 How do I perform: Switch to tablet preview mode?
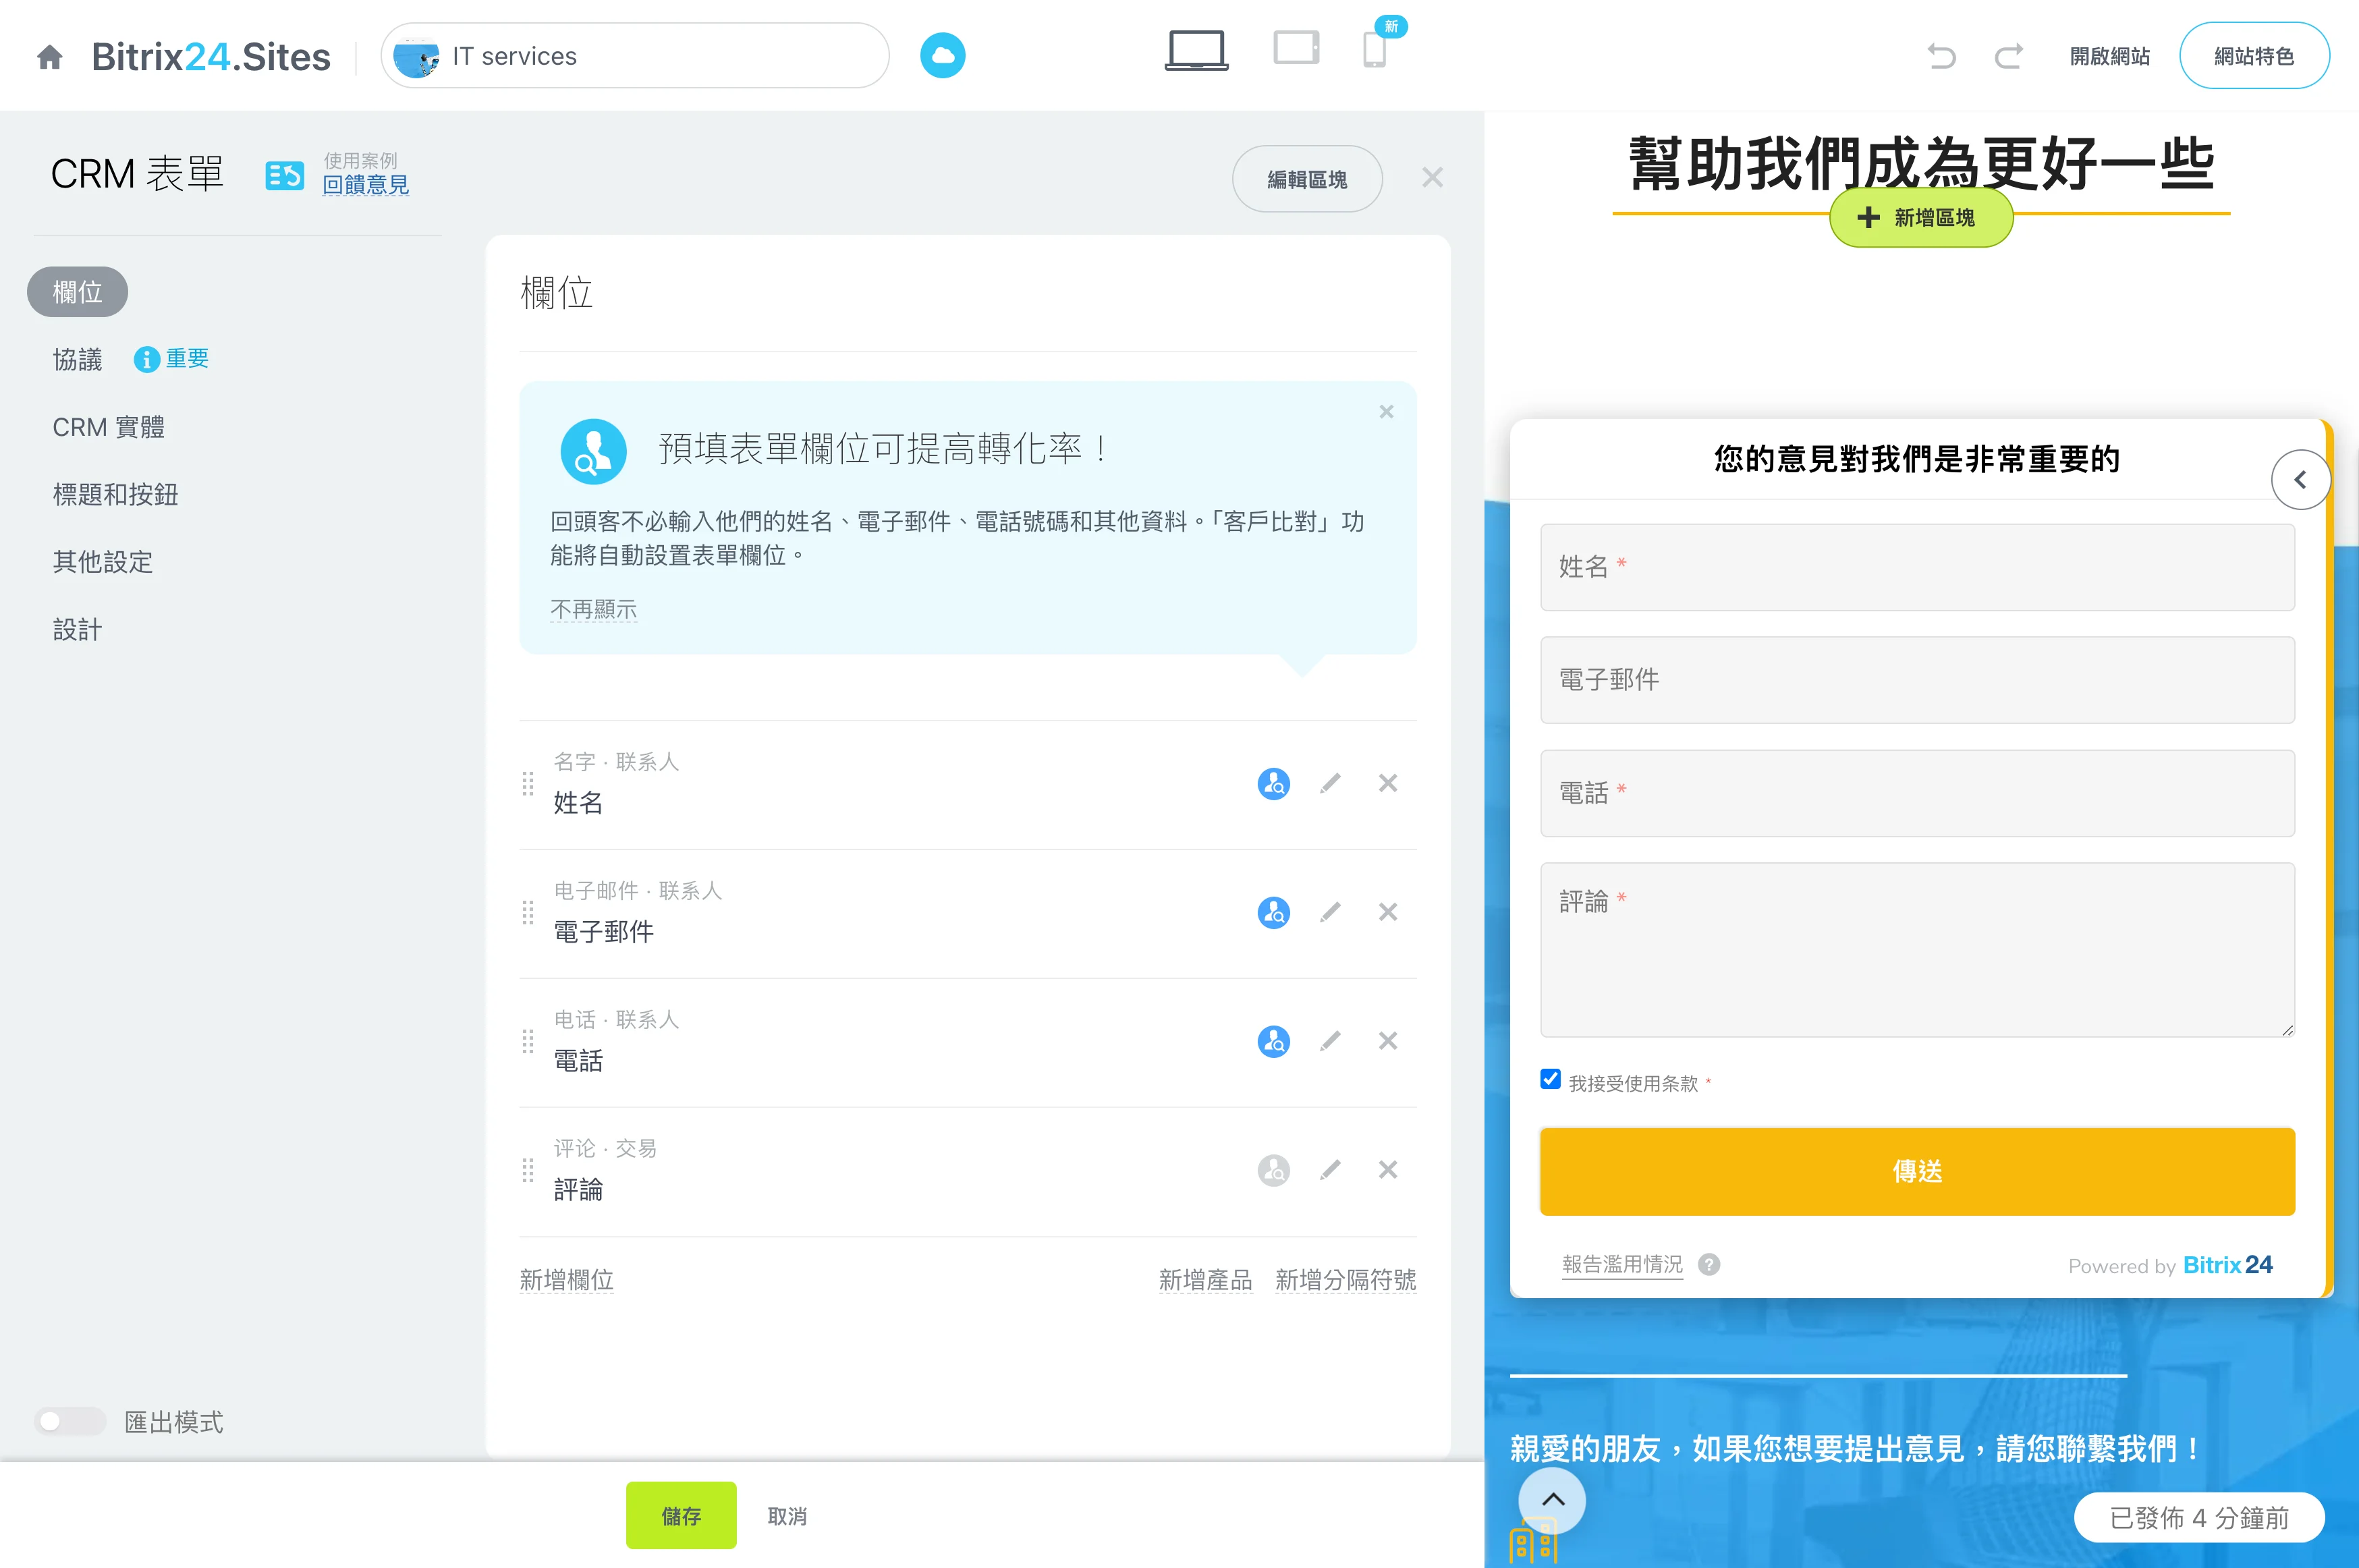click(1296, 48)
